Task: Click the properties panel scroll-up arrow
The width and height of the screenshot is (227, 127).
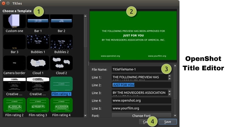Action: coord(175,66)
